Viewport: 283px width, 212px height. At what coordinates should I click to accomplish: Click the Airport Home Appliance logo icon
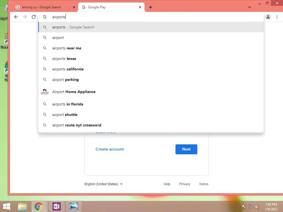tap(45, 92)
